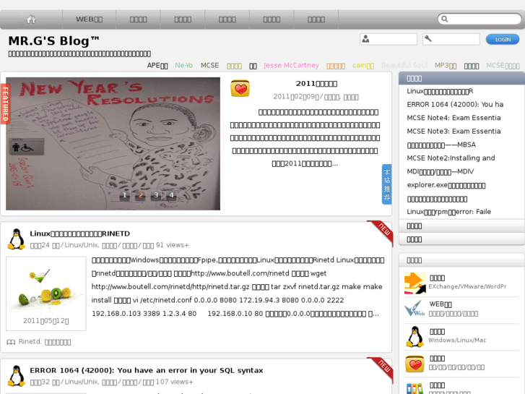
Task: Click the heart folder icon of 2011 post
Action: (x=240, y=88)
